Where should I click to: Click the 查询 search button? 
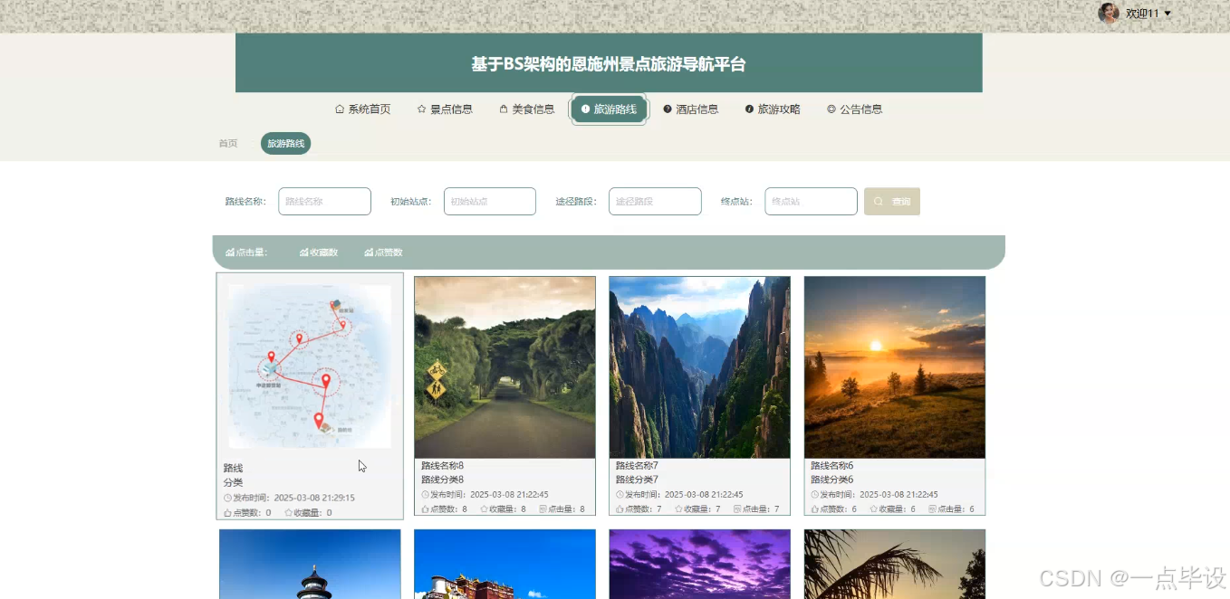[891, 201]
